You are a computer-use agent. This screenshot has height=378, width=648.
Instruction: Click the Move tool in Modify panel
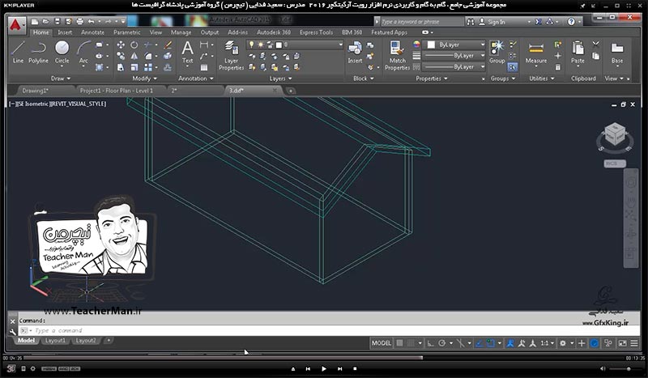121,45
